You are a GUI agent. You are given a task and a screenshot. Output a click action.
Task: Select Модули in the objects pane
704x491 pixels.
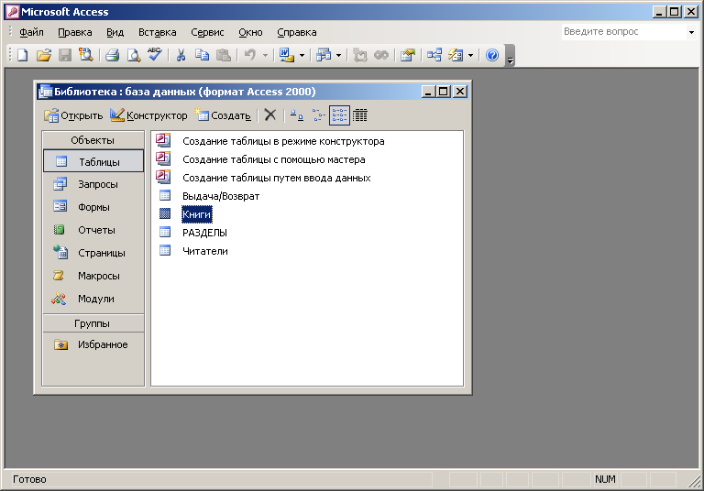tap(93, 299)
